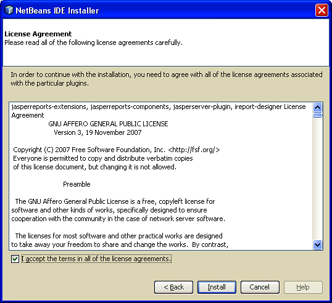The height and width of the screenshot is (303, 332).
Task: Click 'Please read all of the following' text
Action: 93,42
